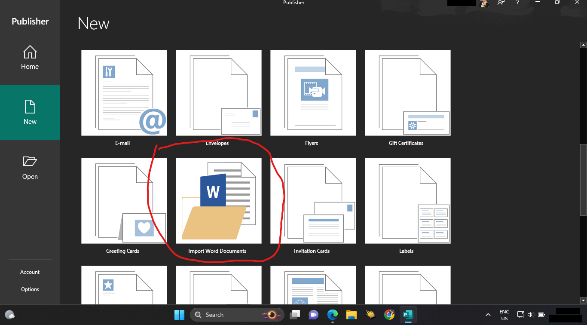587x325 pixels.
Task: Open Help with the question mark icon
Action: 518,3
